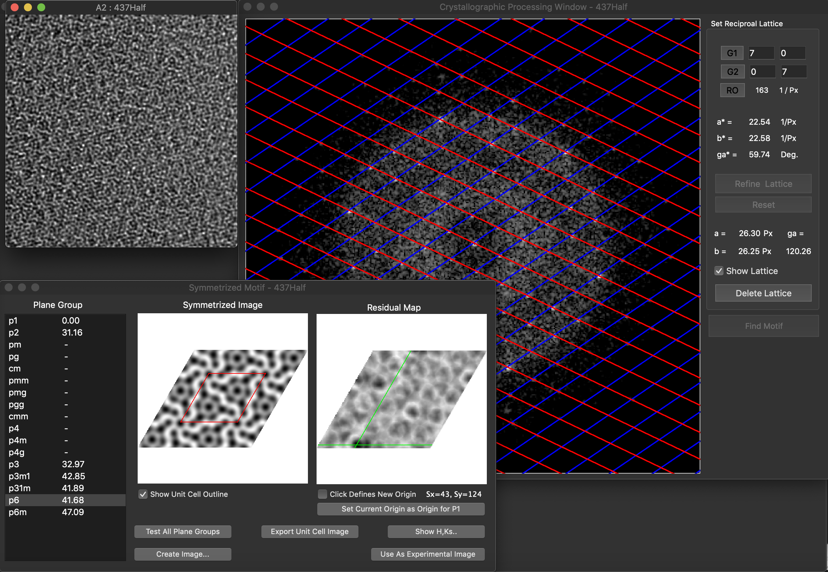Select plane group pg row
Screen dimensions: 828x572
[66, 357]
